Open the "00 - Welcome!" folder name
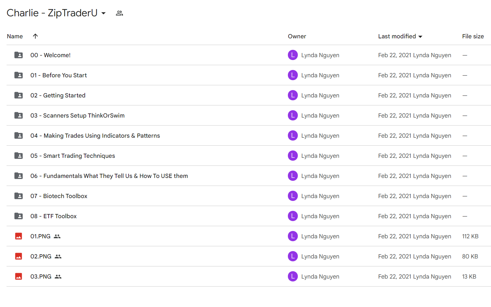This screenshot has height=307, width=491. click(51, 55)
